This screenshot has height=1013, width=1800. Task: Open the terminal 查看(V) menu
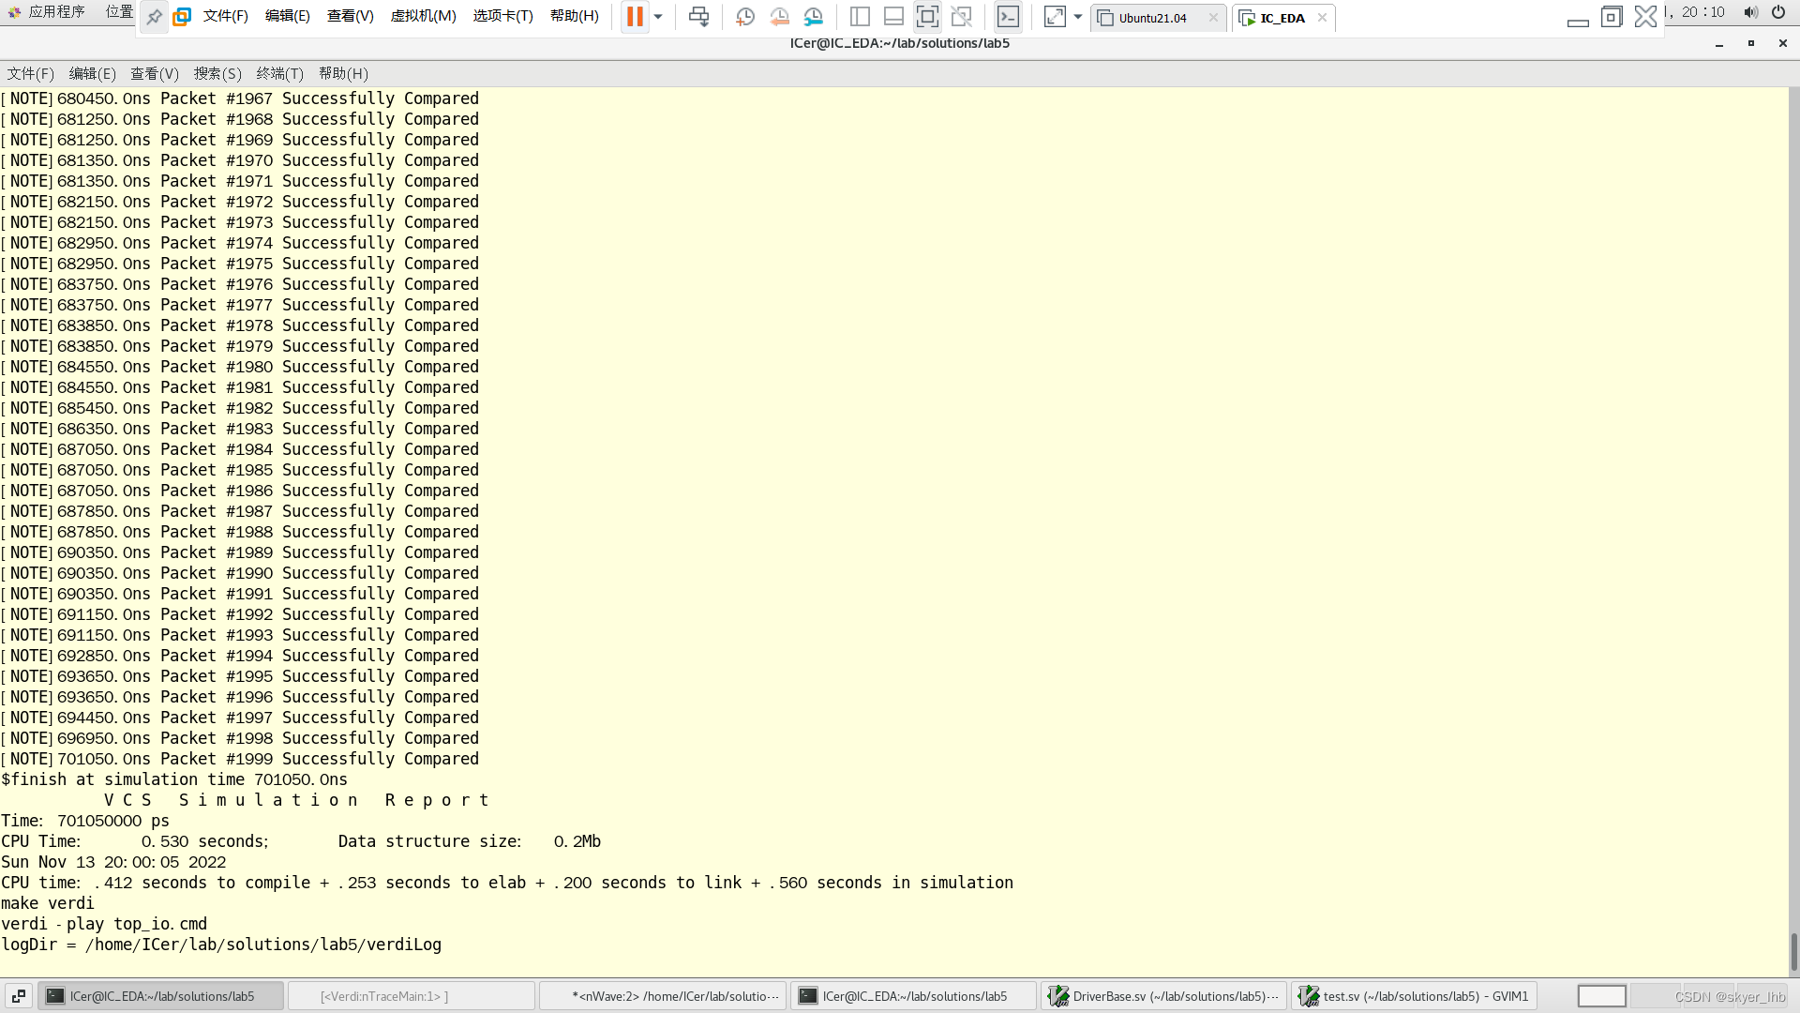pos(154,73)
